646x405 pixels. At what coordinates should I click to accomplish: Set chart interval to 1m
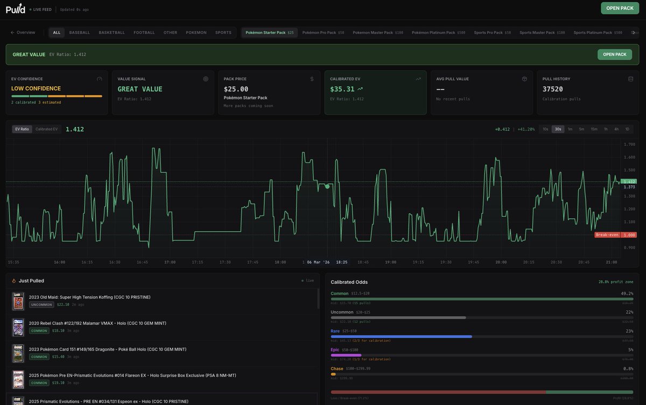(x=570, y=129)
